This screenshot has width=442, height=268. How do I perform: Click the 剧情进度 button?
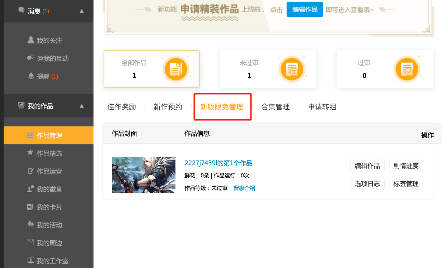coord(406,166)
